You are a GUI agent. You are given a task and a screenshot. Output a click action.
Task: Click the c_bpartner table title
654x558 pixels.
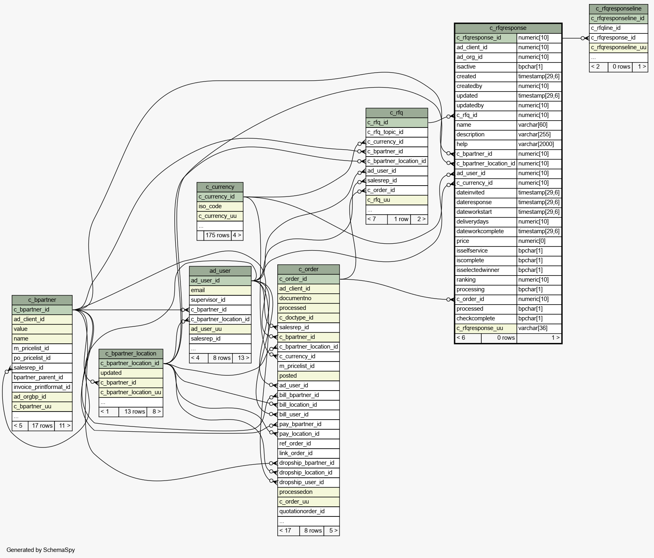42,300
